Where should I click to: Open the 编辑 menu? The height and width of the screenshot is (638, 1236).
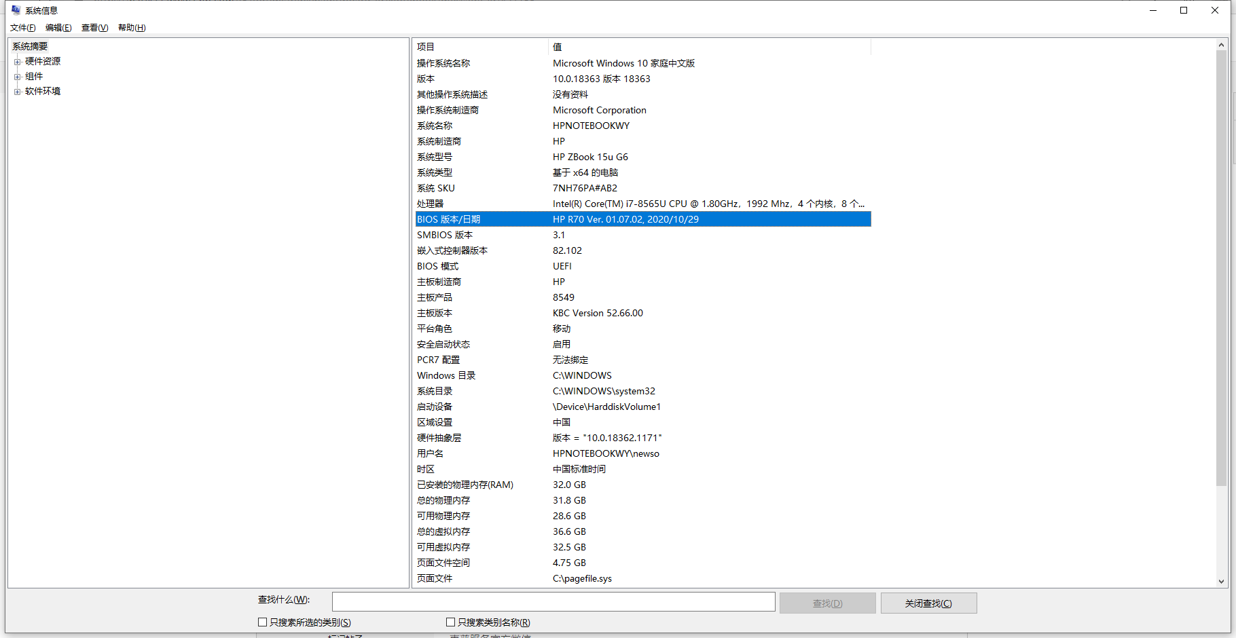coord(58,28)
